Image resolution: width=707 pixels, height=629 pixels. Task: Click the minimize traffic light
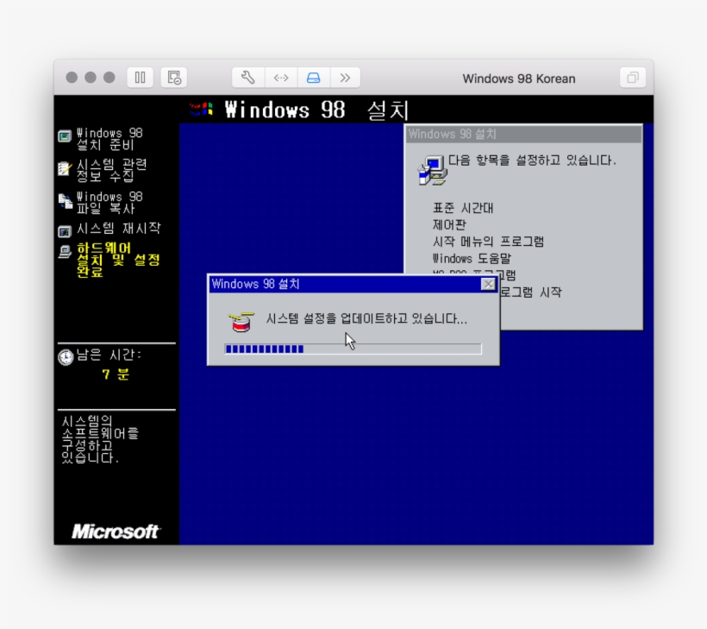tap(91, 78)
